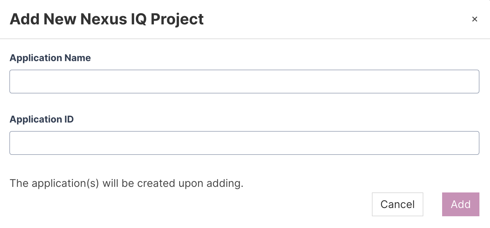Close the Add New Nexus IQ Project dialog
Image resolution: width=490 pixels, height=228 pixels.
pos(474,19)
